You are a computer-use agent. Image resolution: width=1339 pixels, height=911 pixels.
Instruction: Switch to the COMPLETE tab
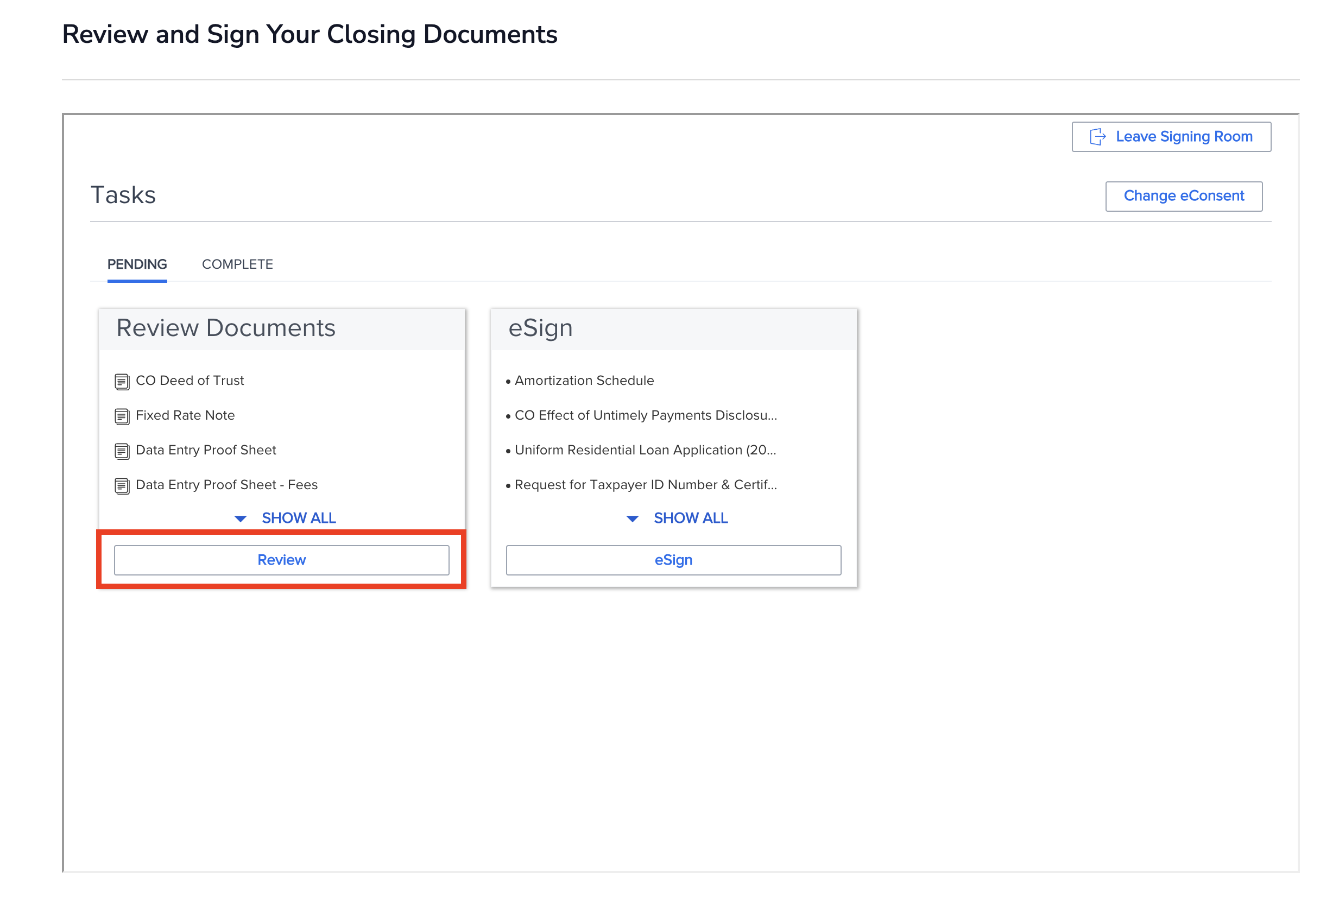point(237,264)
